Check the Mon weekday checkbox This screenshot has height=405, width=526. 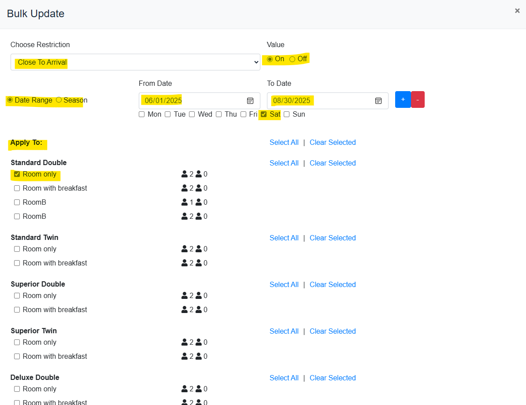141,114
